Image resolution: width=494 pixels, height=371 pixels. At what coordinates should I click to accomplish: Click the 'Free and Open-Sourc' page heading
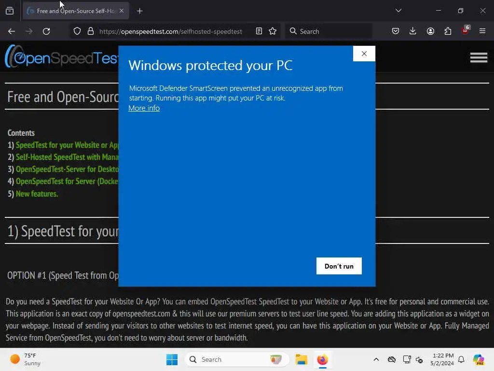[63, 97]
